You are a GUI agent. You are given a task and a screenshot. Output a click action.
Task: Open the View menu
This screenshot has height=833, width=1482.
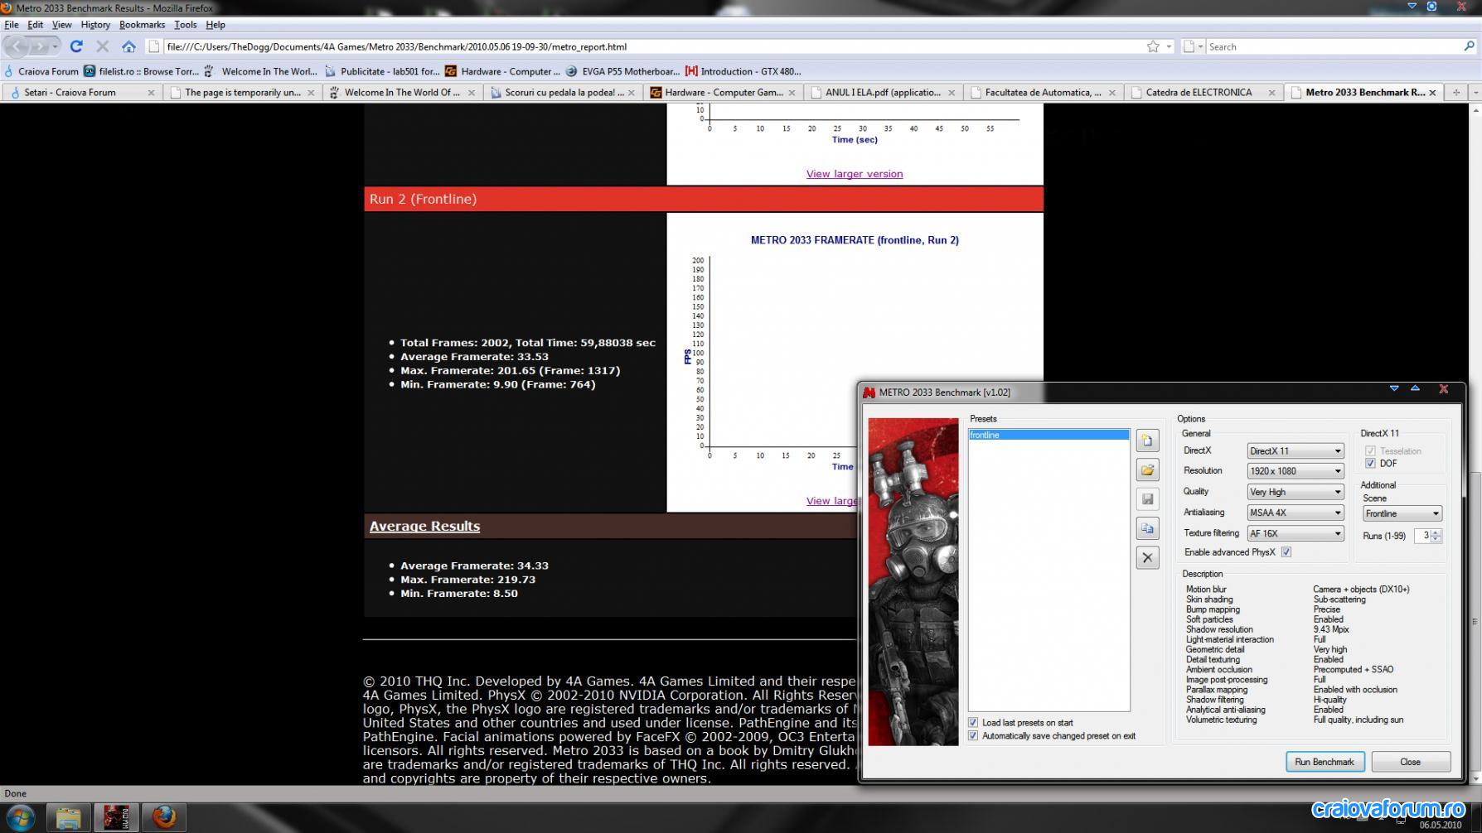[62, 25]
